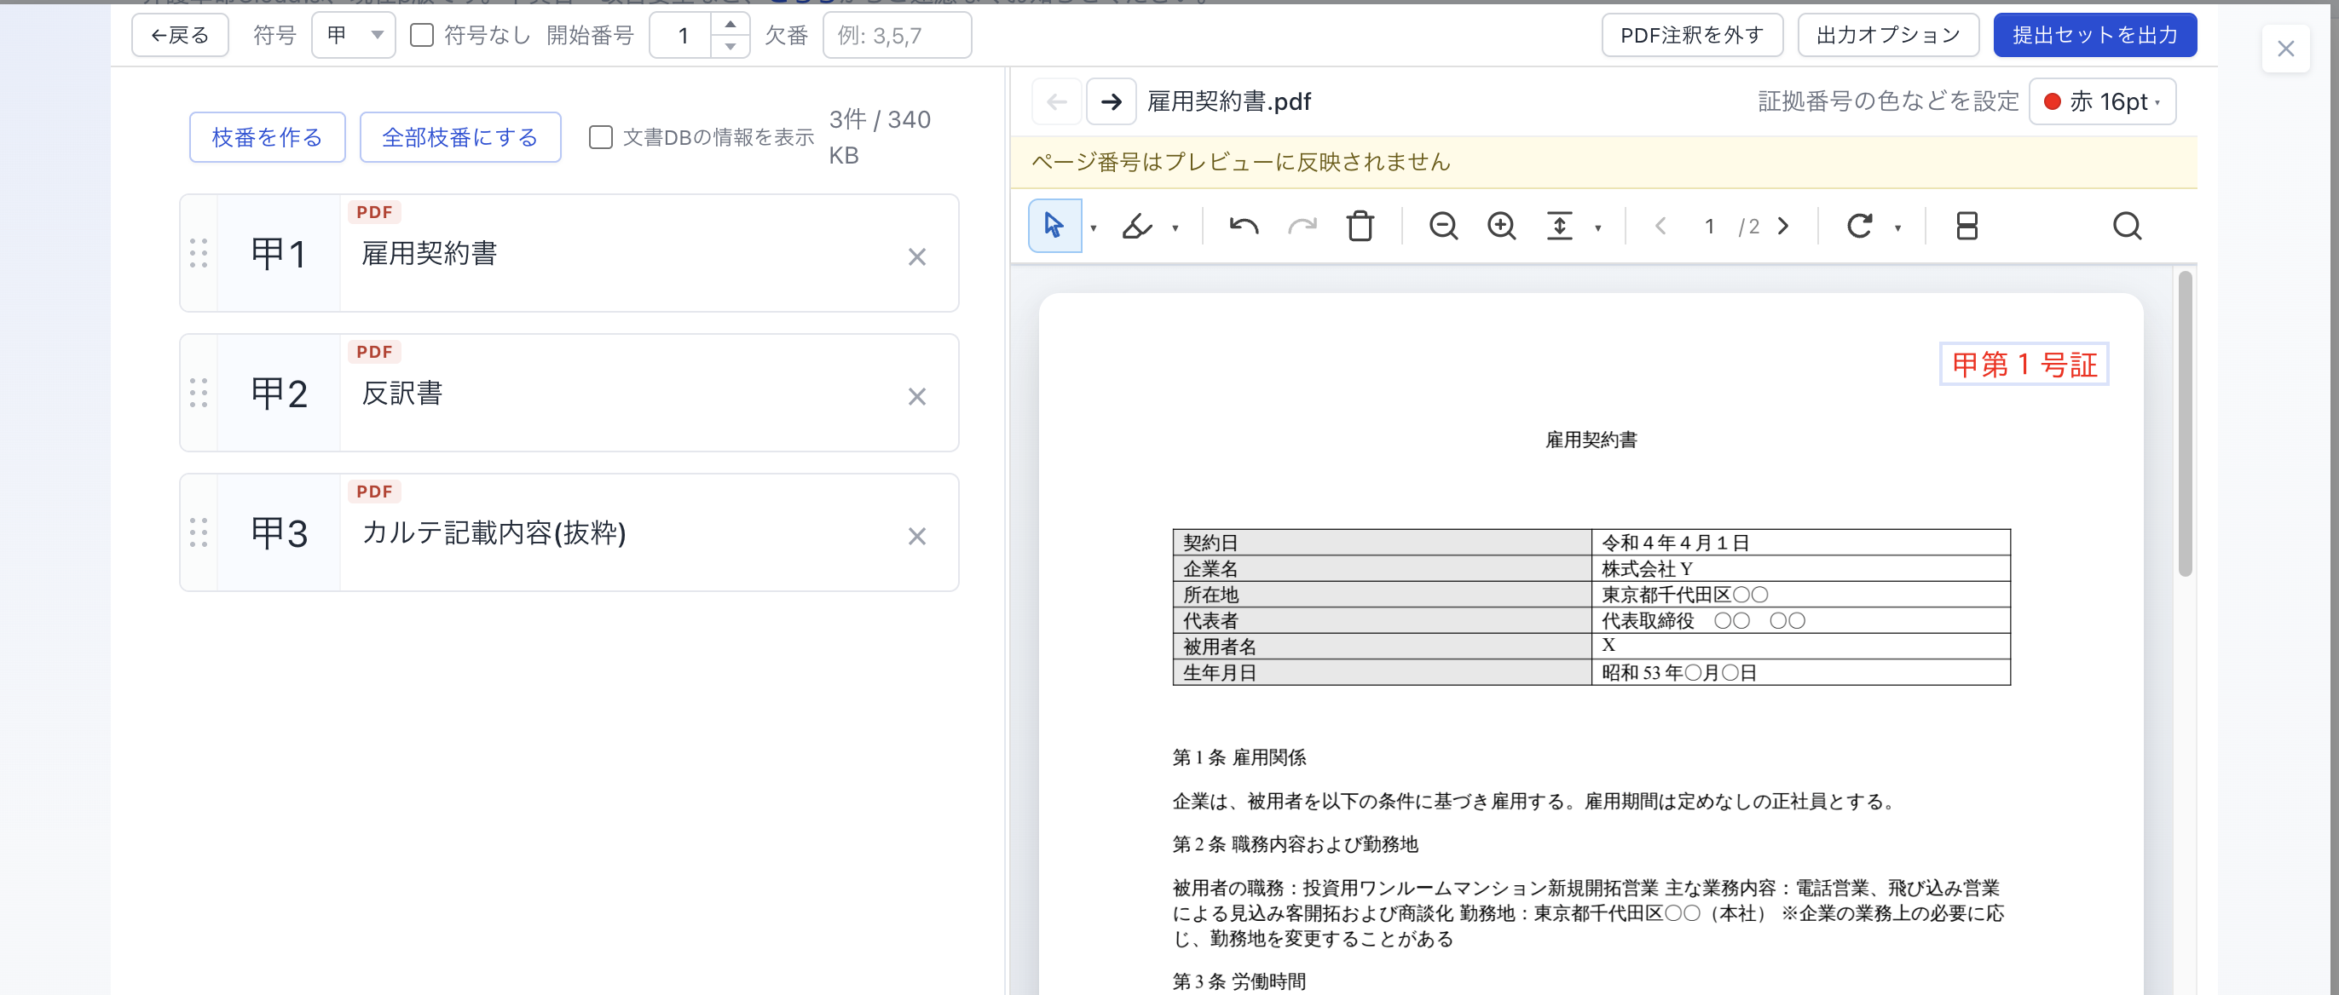Increase the 開始番号 value
2339x995 pixels.
pyautogui.click(x=730, y=25)
